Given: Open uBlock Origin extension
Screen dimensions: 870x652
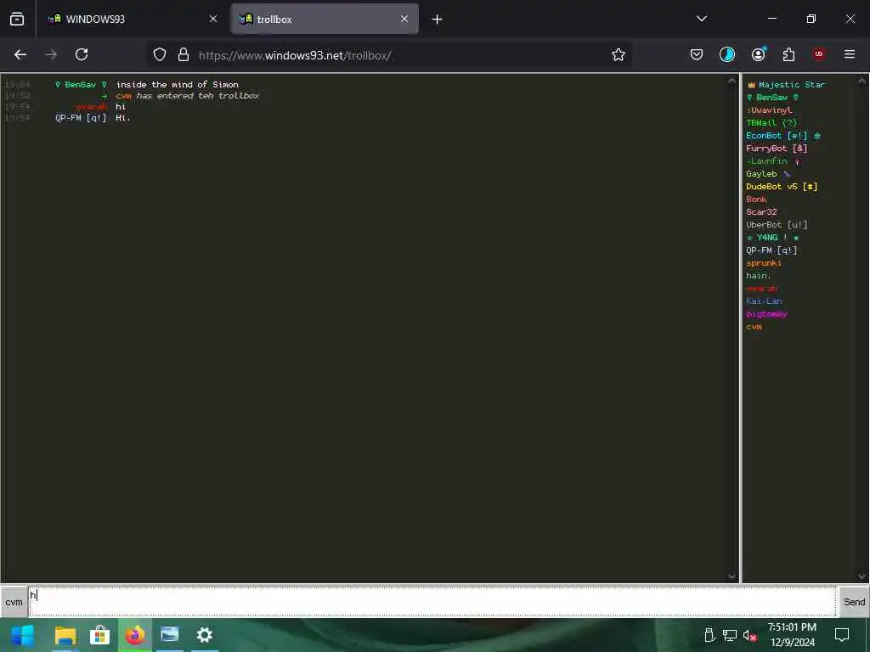Looking at the screenshot, I should 819,55.
